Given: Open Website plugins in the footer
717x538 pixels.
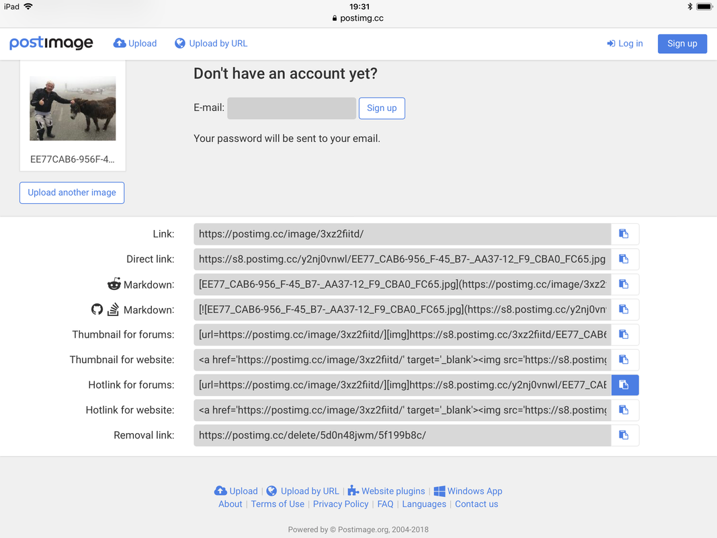Looking at the screenshot, I should coord(386,491).
